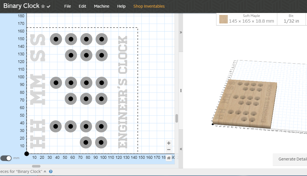This screenshot has height=176, width=307.
Task: Open the File menu
Action: [68, 6]
